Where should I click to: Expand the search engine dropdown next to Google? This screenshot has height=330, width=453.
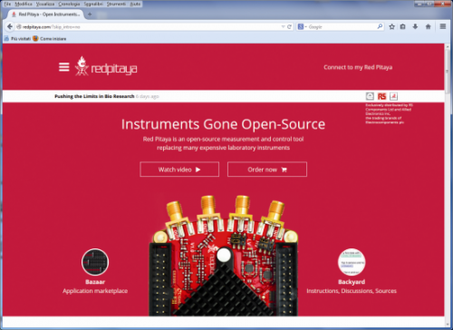coord(303,27)
